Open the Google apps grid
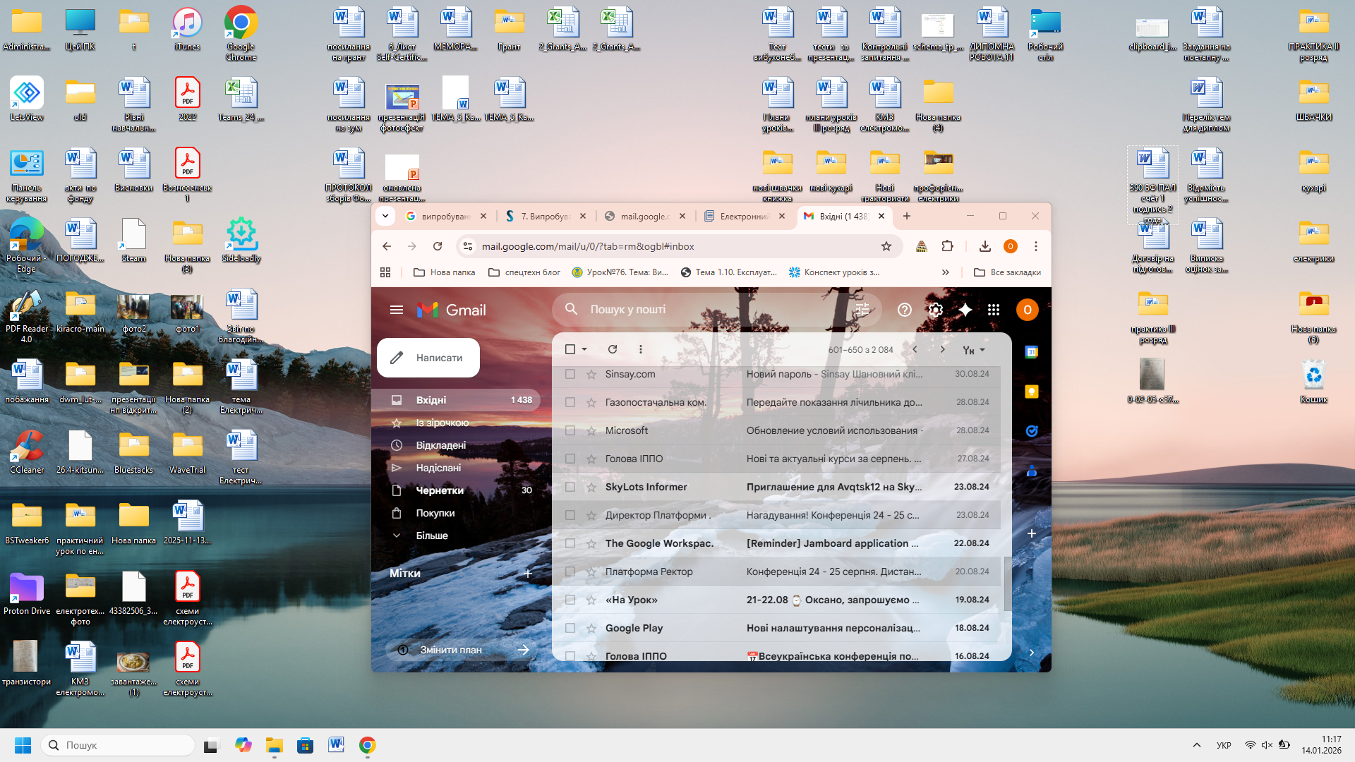1355x762 pixels. pos(994,310)
